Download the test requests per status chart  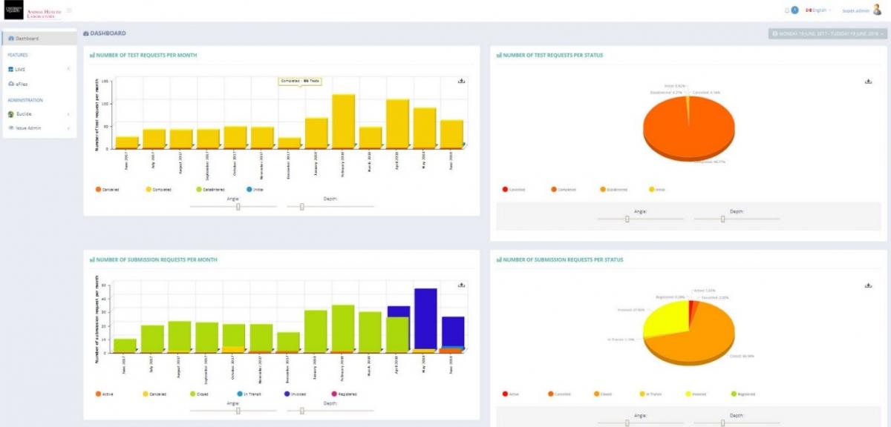[x=868, y=81]
